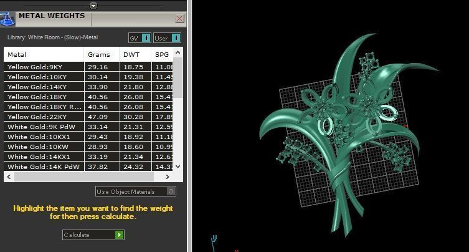Click the Calculate button
469x252 pixels.
point(93,235)
